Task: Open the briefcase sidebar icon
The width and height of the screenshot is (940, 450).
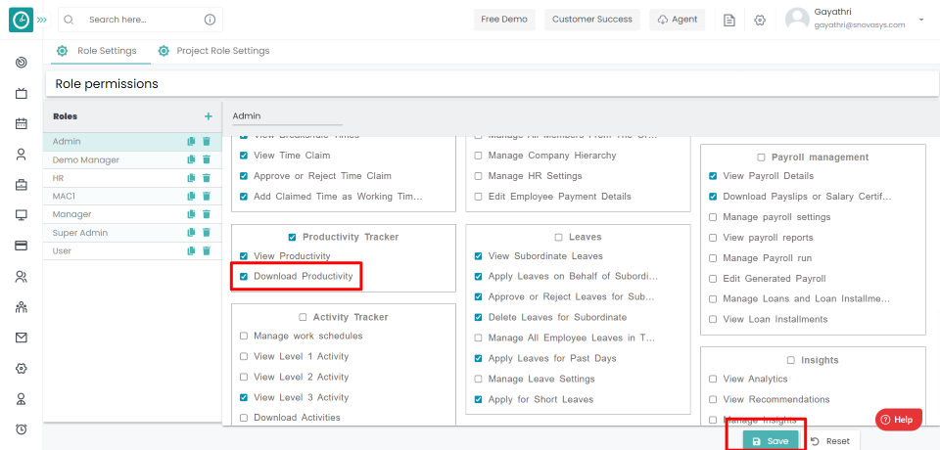Action: pos(21,185)
